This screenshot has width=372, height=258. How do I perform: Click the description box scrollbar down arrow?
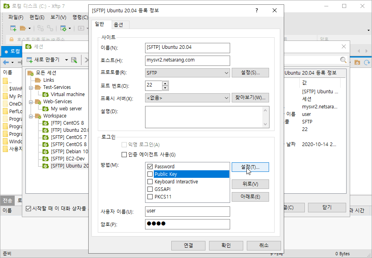tap(265, 124)
